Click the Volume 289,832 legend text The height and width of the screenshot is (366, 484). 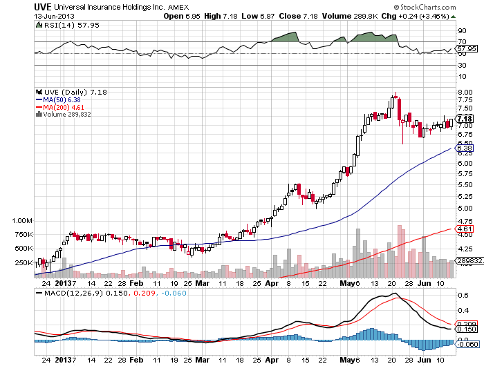click(67, 115)
